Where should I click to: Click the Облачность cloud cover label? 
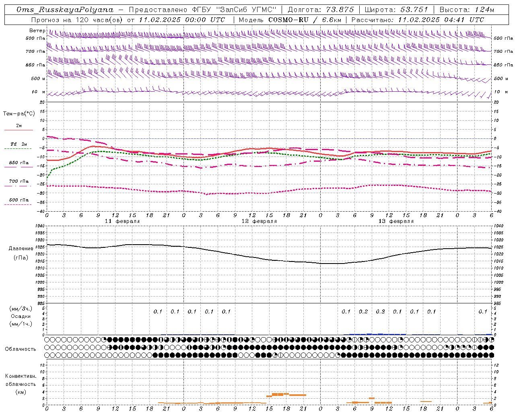[x=21, y=349]
